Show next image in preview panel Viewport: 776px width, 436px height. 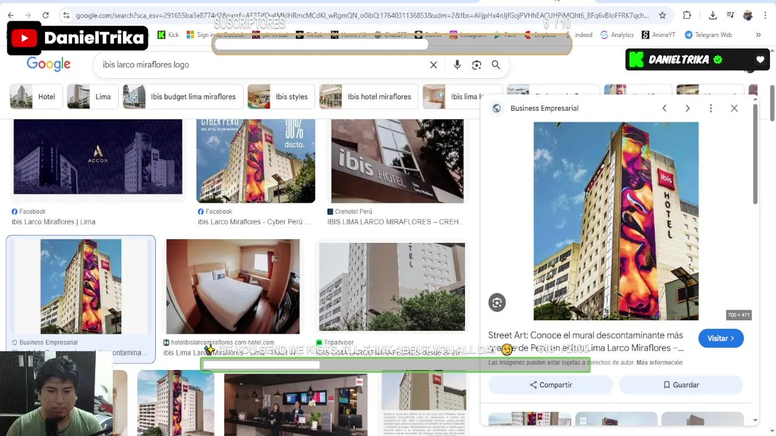point(687,108)
